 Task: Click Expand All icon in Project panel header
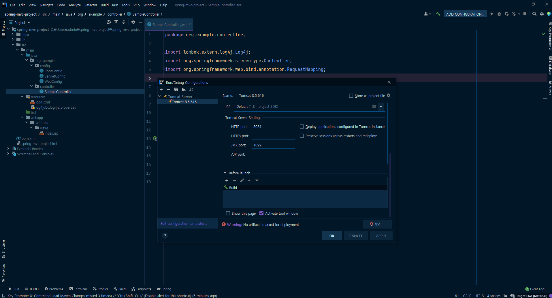point(116,22)
